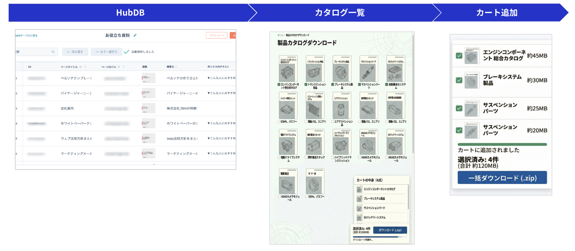Click the info icon next to ページのパス
This screenshot has height=251, width=575.
[x=119, y=67]
